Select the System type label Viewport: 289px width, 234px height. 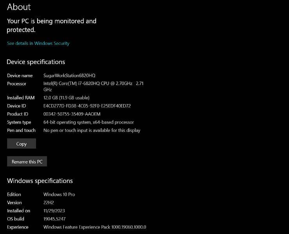coord(19,122)
